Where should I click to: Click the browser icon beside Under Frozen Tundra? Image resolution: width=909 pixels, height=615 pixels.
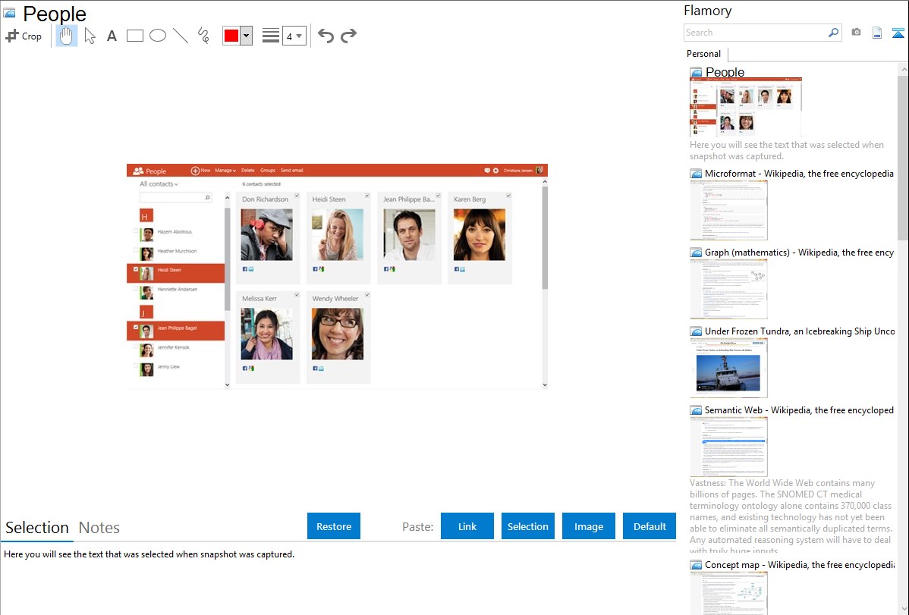pyautogui.click(x=697, y=331)
